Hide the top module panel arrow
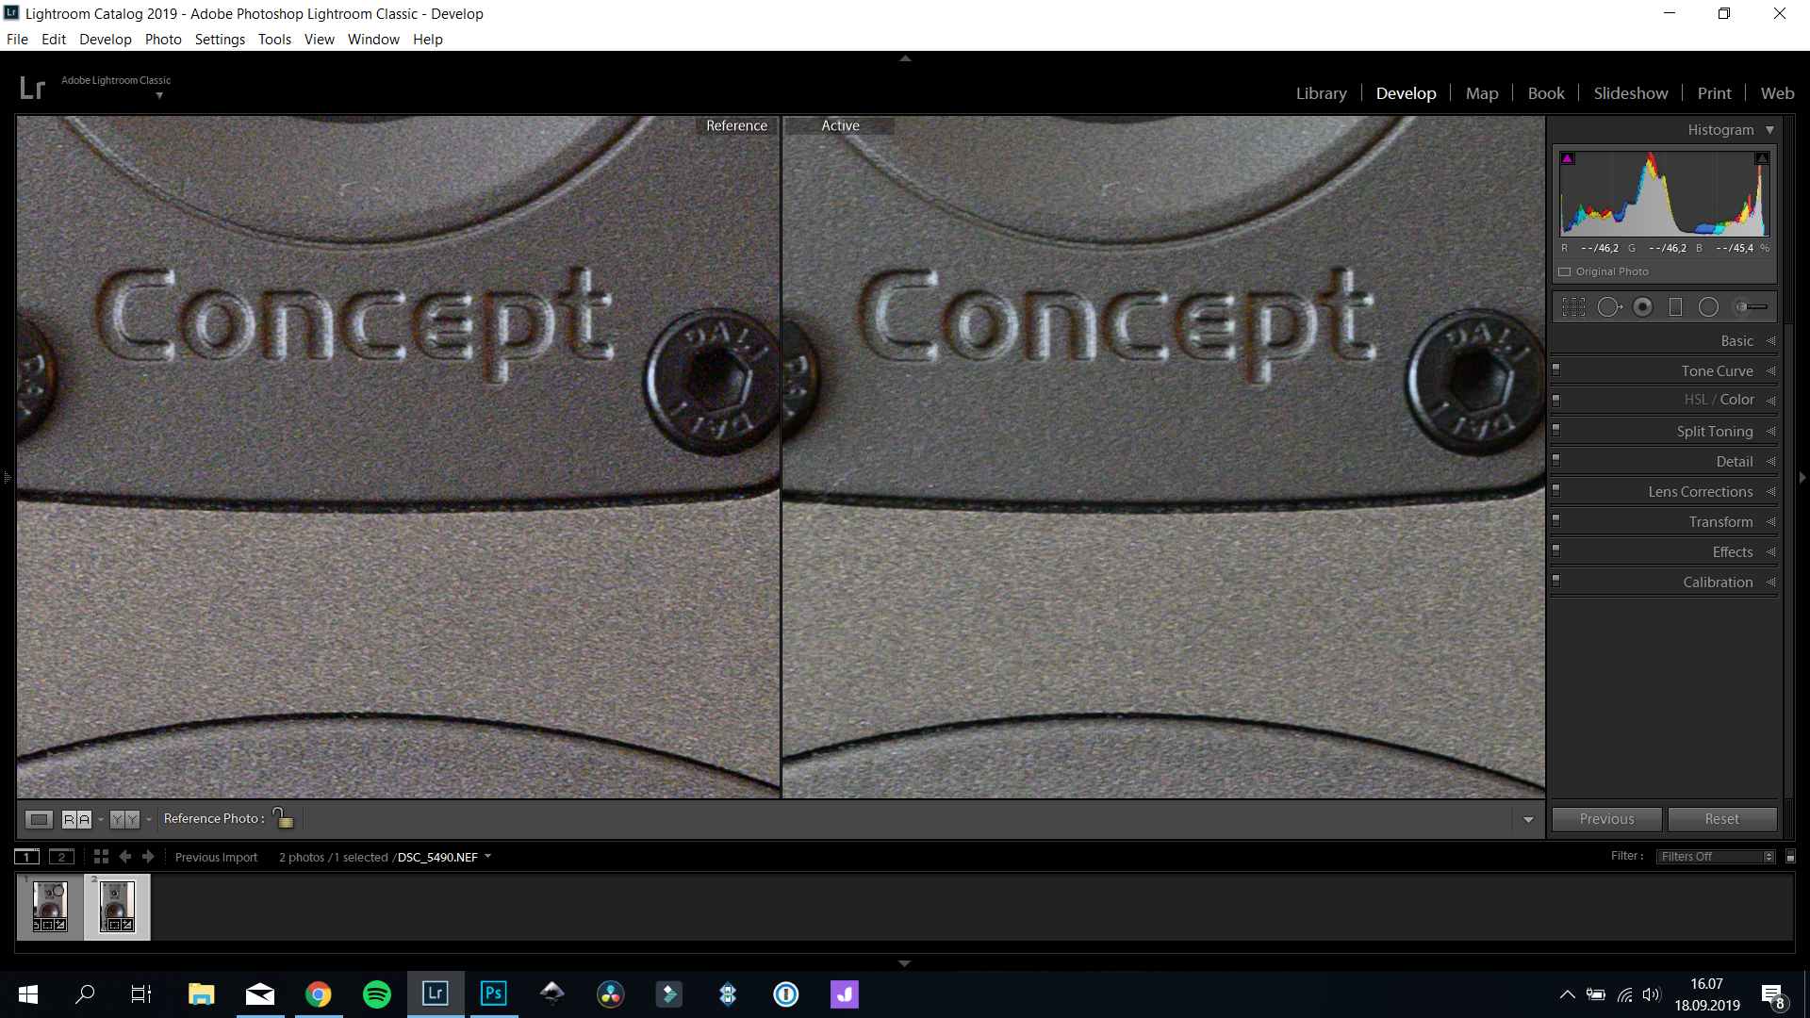The image size is (1810, 1018). pos(905,58)
